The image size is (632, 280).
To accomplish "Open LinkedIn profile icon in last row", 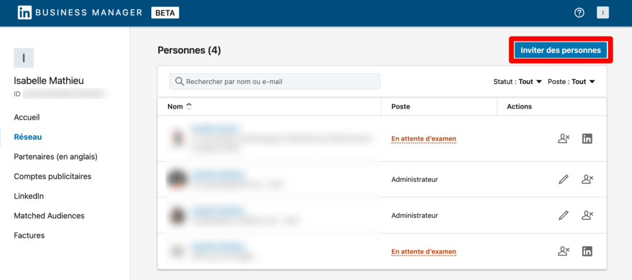I will (587, 251).
